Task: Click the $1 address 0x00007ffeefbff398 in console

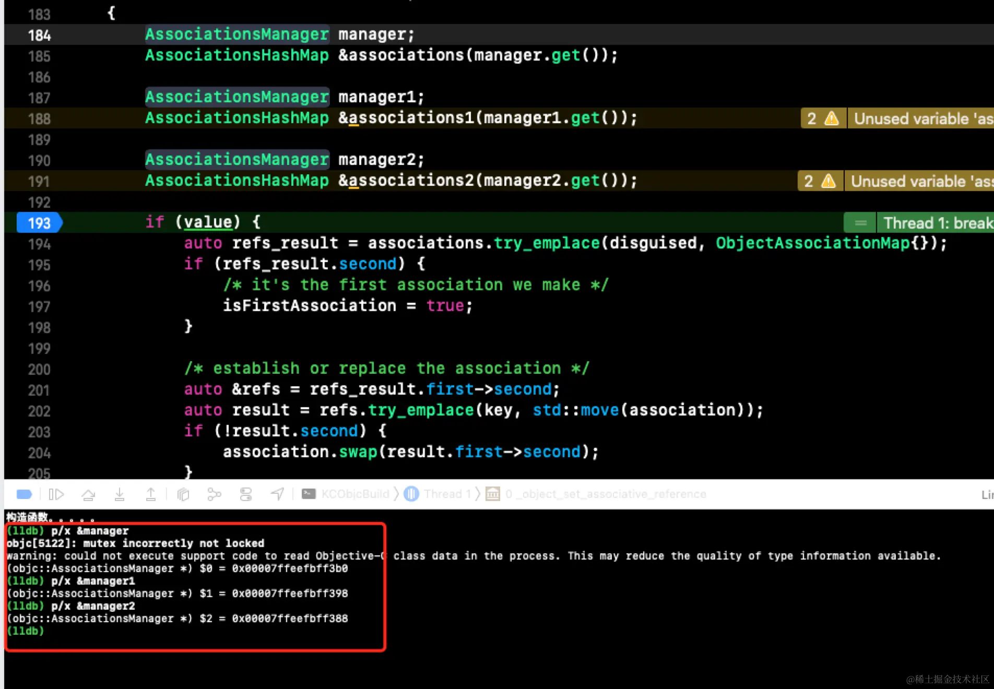Action: [290, 593]
